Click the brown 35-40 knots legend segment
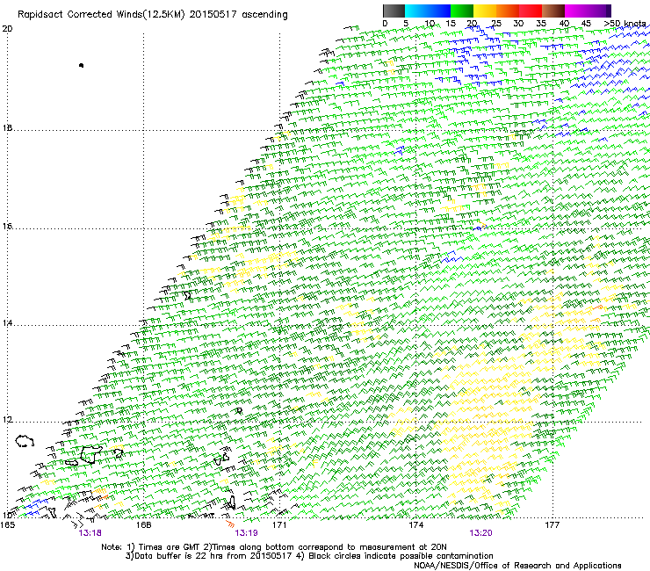 click(553, 11)
